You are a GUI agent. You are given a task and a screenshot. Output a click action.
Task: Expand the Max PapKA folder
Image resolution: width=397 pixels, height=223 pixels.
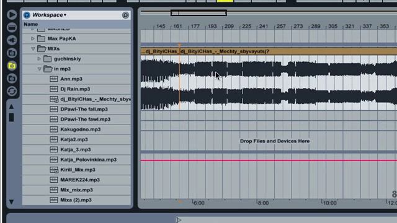(33, 38)
